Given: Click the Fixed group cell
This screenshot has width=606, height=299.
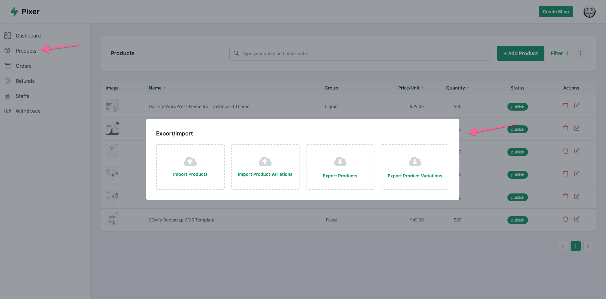Looking at the screenshot, I should pos(331,220).
